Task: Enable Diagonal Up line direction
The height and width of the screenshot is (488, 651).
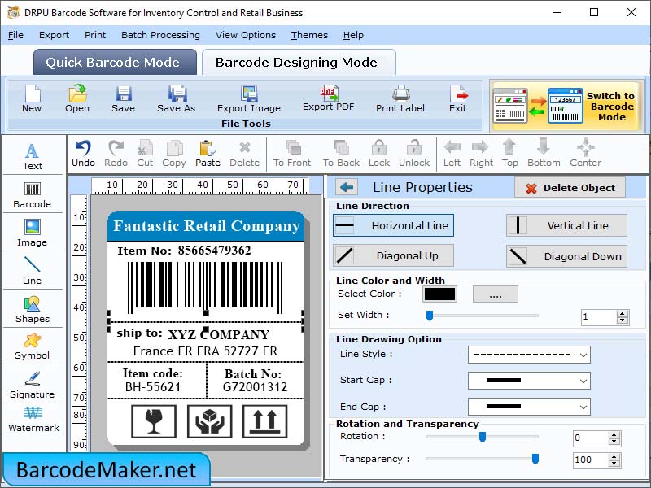Action: point(393,255)
